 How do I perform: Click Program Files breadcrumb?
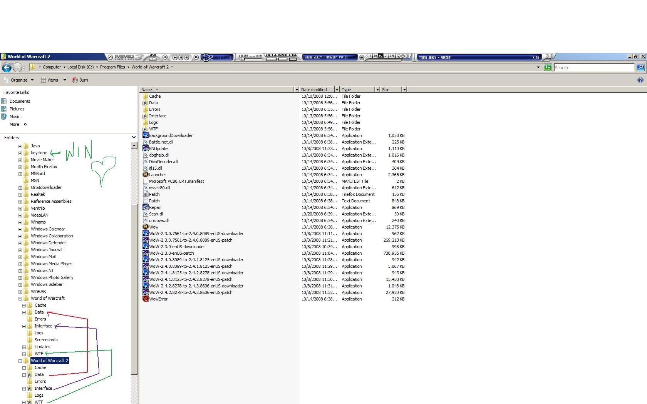click(x=112, y=67)
